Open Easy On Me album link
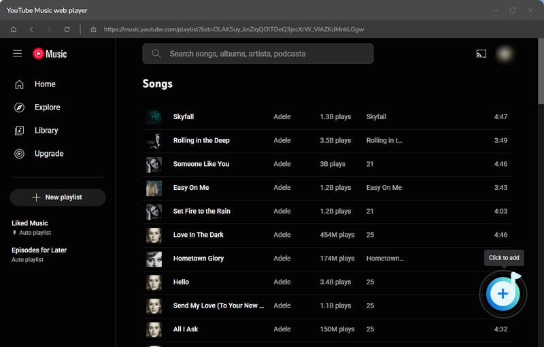544x347 pixels. tap(384, 188)
